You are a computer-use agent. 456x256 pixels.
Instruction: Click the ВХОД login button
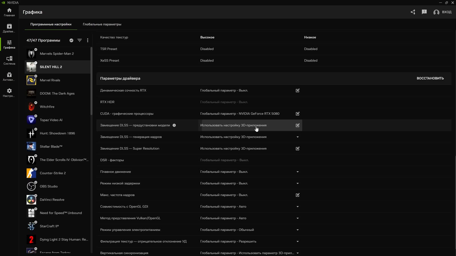pyautogui.click(x=442, y=12)
